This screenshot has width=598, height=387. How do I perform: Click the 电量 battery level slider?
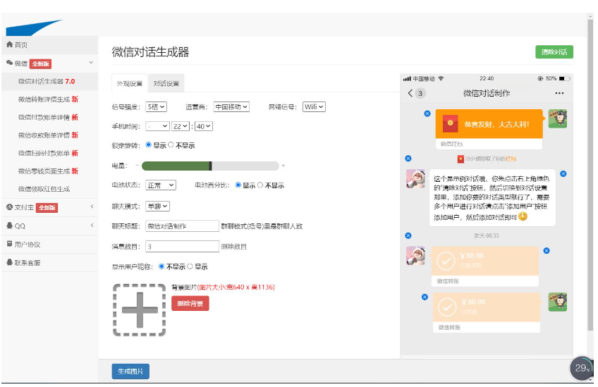(x=210, y=166)
